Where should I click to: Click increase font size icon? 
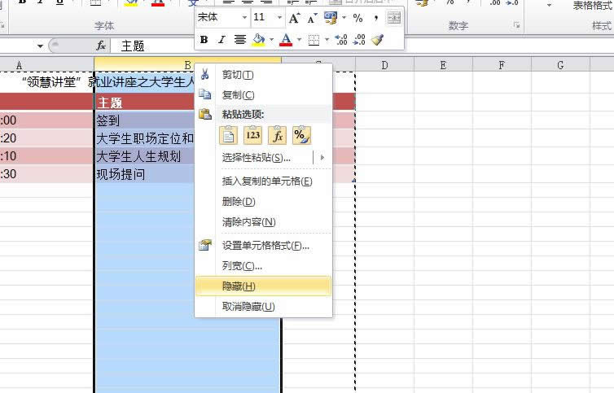(x=295, y=18)
